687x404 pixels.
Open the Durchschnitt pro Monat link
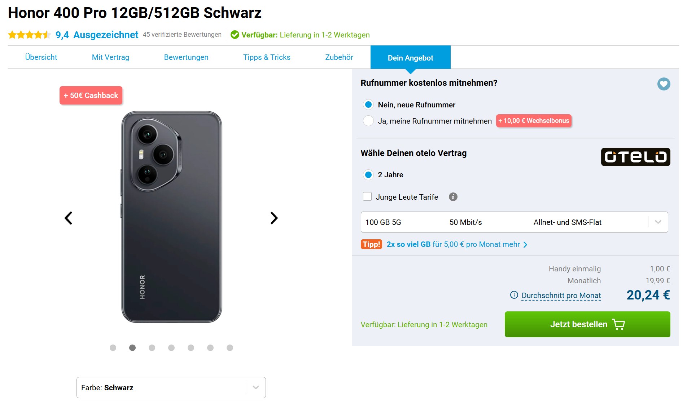pos(561,296)
